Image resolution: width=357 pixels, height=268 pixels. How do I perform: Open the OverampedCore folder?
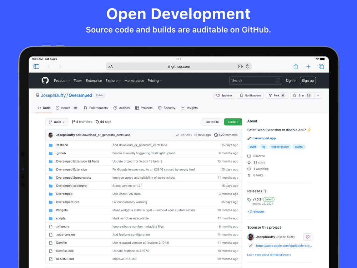coord(67,202)
